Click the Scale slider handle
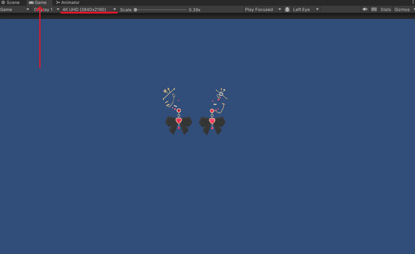The height and width of the screenshot is (254, 415). pyautogui.click(x=135, y=10)
